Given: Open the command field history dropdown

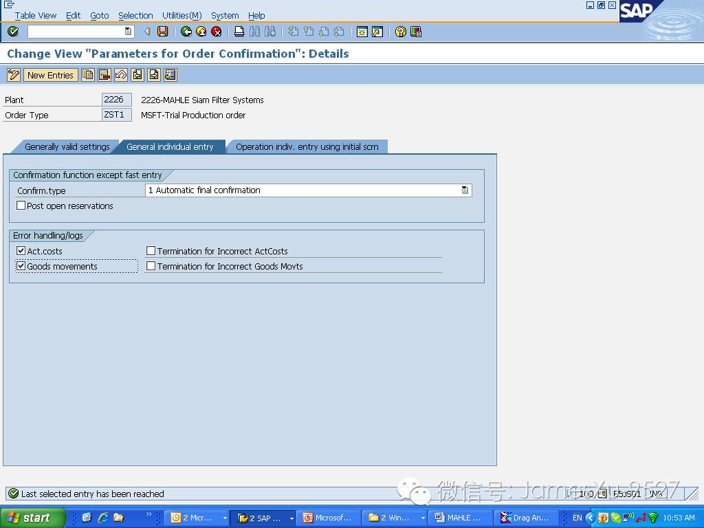Looking at the screenshot, I should (128, 32).
